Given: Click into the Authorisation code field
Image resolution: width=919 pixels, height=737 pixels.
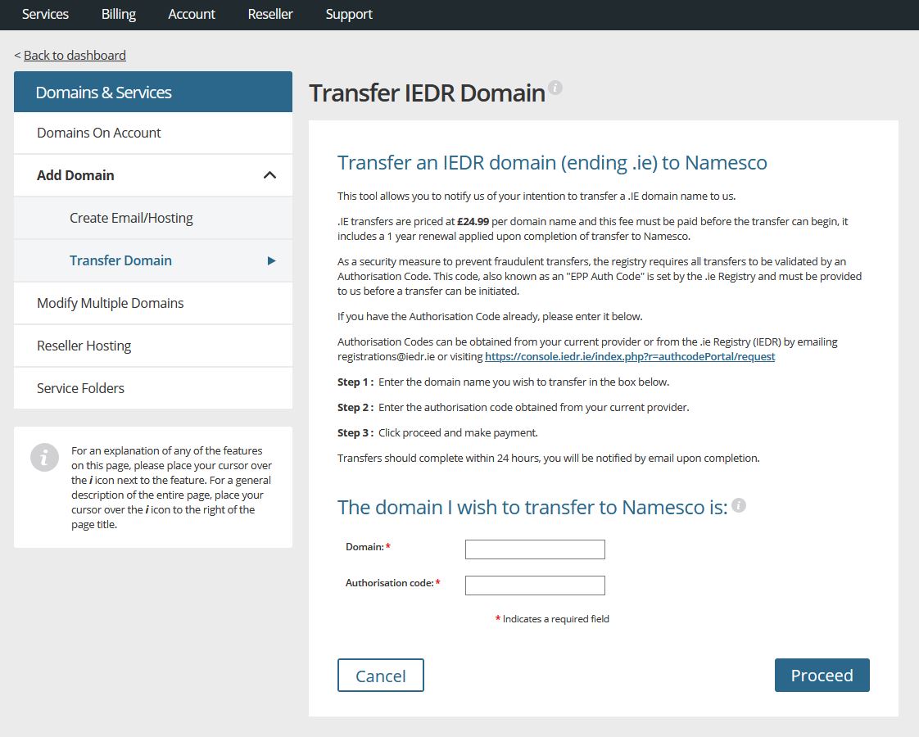Looking at the screenshot, I should (x=535, y=586).
